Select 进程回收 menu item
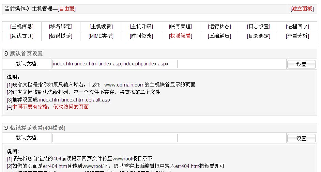The height and width of the screenshot is (172, 321). [x=297, y=27]
